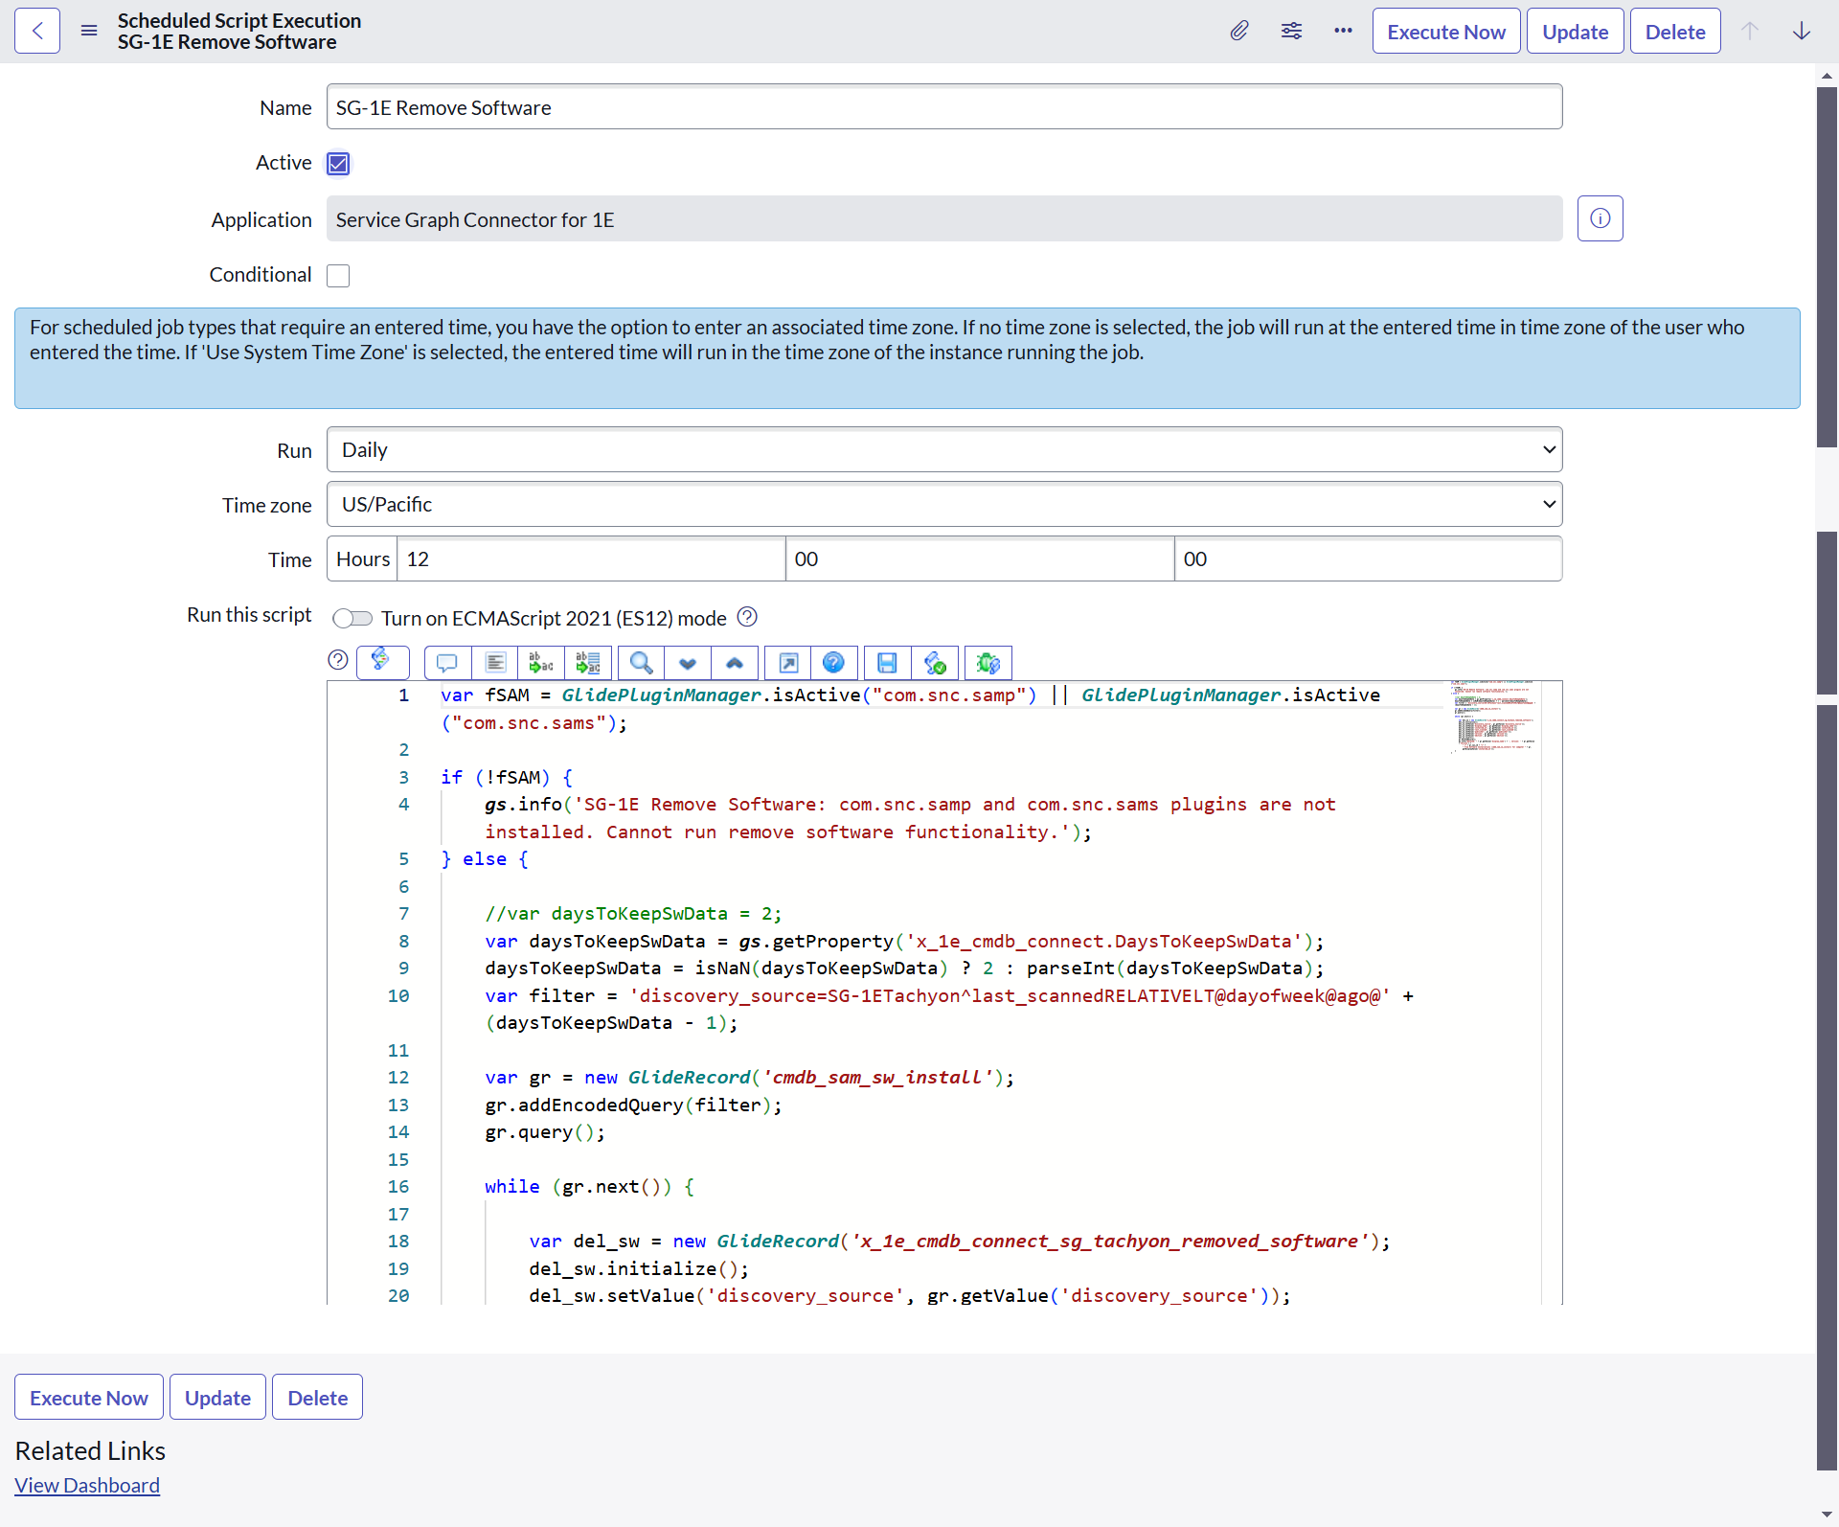This screenshot has height=1527, width=1839.
Task: Open the more options ellipsis menu
Action: tap(1343, 31)
